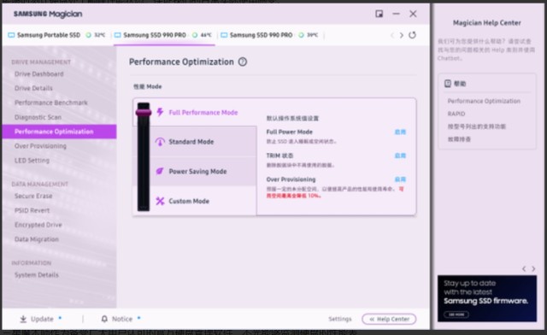547x335 pixels.
Task: Choose Custom Mode option
Action: pos(189,201)
